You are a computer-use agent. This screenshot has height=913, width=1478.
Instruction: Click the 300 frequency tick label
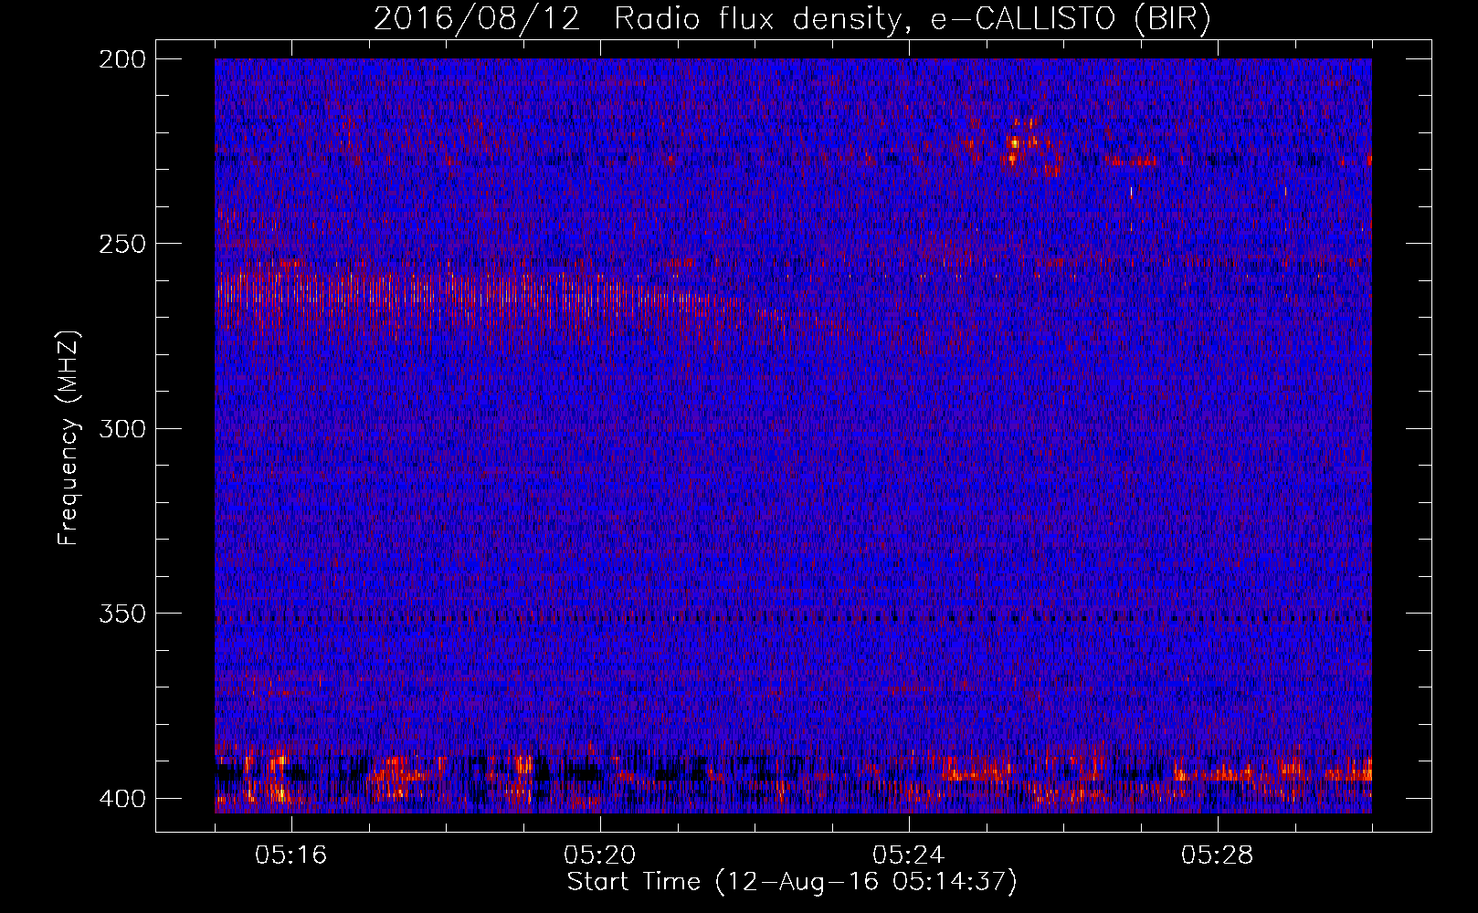(x=121, y=429)
